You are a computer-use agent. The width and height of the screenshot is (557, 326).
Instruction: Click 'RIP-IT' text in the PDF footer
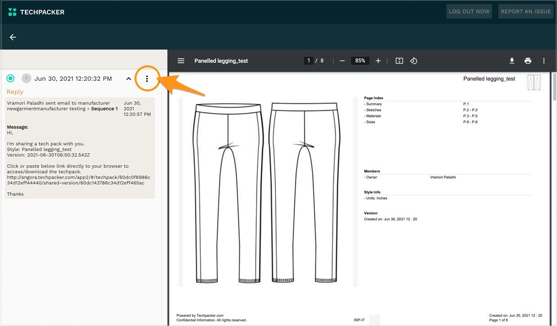point(360,320)
